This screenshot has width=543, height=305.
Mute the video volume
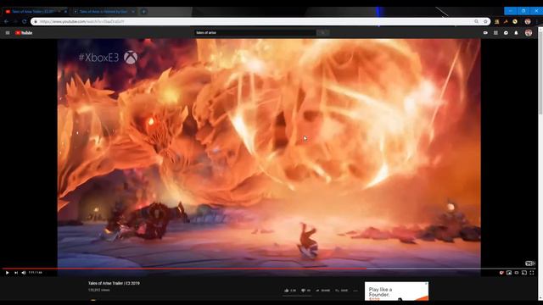click(x=24, y=273)
